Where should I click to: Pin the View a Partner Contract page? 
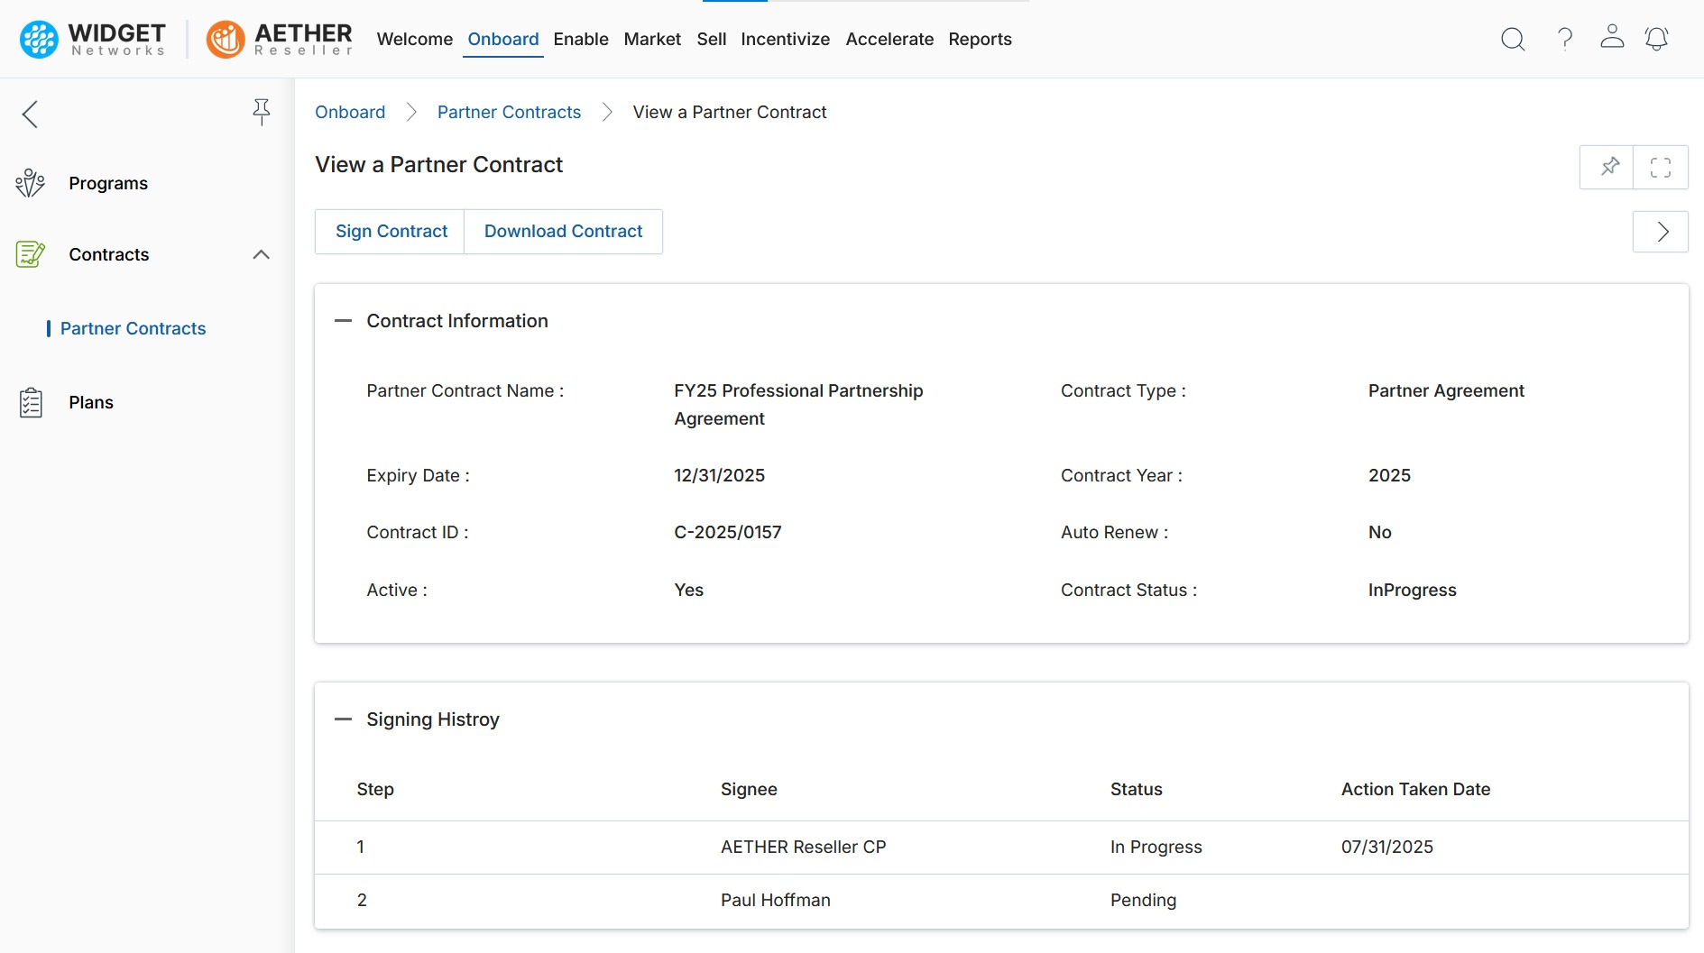point(1609,167)
